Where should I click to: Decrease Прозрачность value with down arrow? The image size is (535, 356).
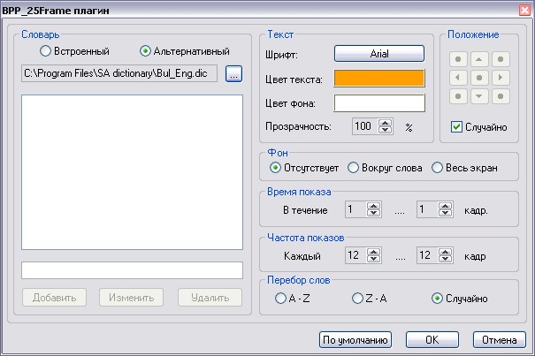(386, 130)
